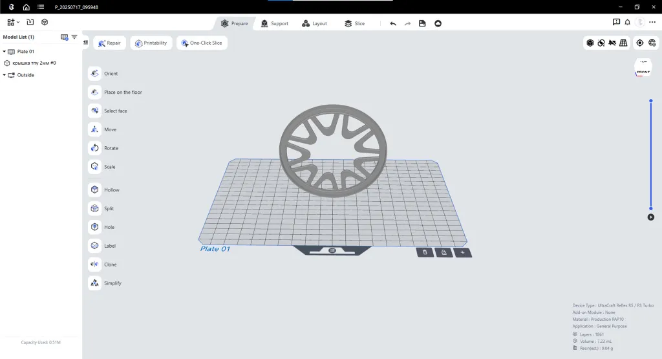Click the save project icon

(x=422, y=23)
